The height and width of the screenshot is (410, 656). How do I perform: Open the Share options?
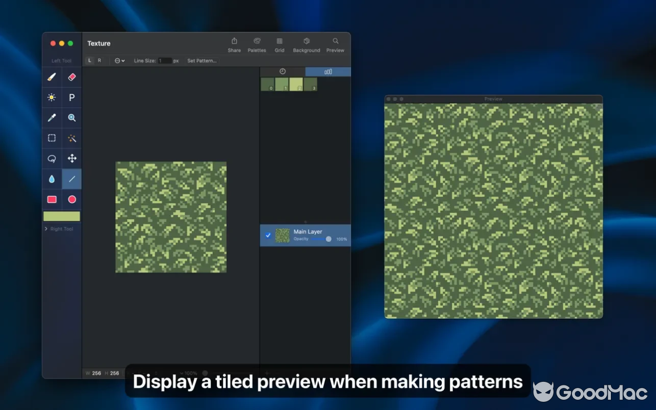click(234, 45)
